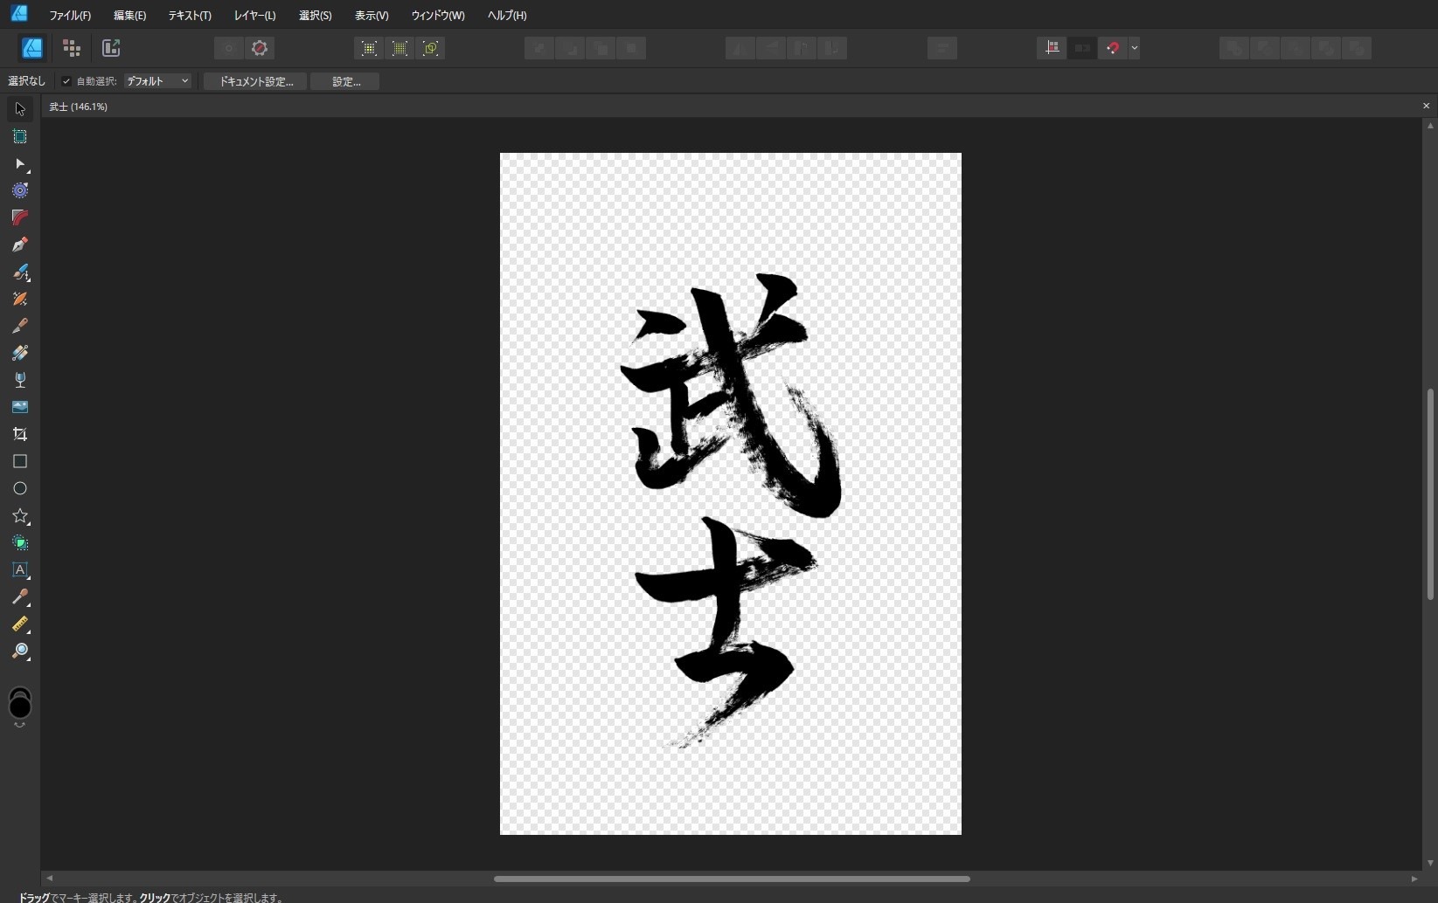Click the scroll down arrow

point(1430,863)
